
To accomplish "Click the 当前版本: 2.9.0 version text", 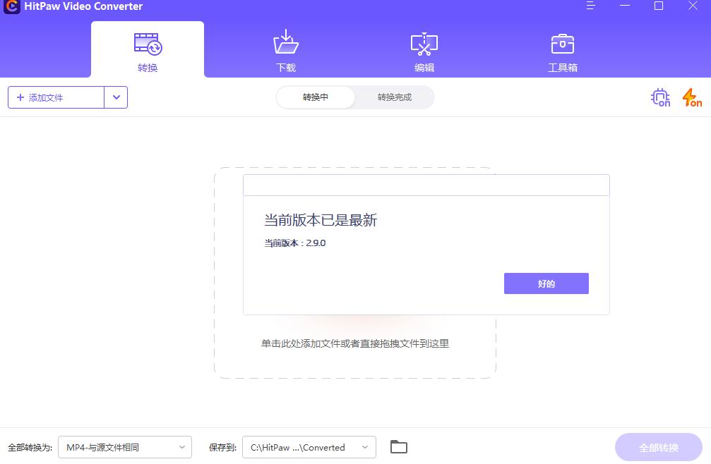I will tap(295, 243).
